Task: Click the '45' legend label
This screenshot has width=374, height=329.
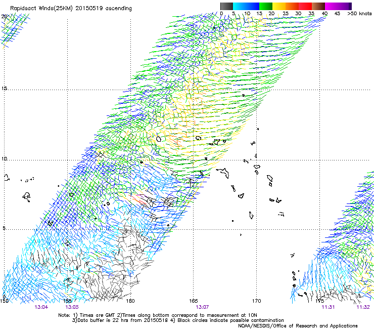Action: click(337, 14)
